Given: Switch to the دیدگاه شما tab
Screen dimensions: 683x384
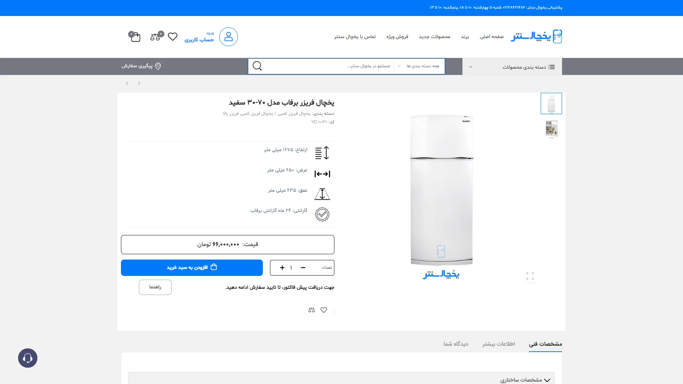Looking at the screenshot, I should pyautogui.click(x=456, y=344).
